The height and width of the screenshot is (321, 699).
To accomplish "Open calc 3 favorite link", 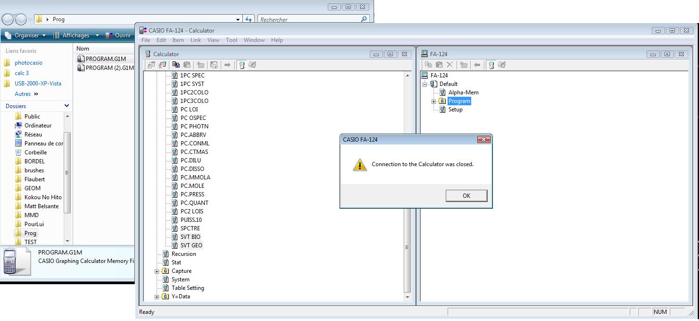I will [x=22, y=73].
